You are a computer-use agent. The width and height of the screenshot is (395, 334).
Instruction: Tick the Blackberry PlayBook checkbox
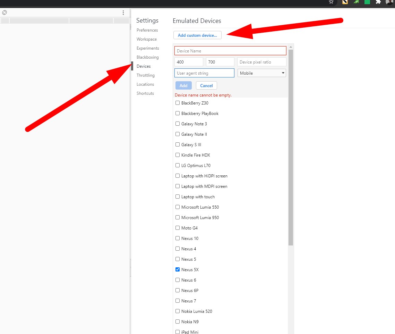coord(178,113)
